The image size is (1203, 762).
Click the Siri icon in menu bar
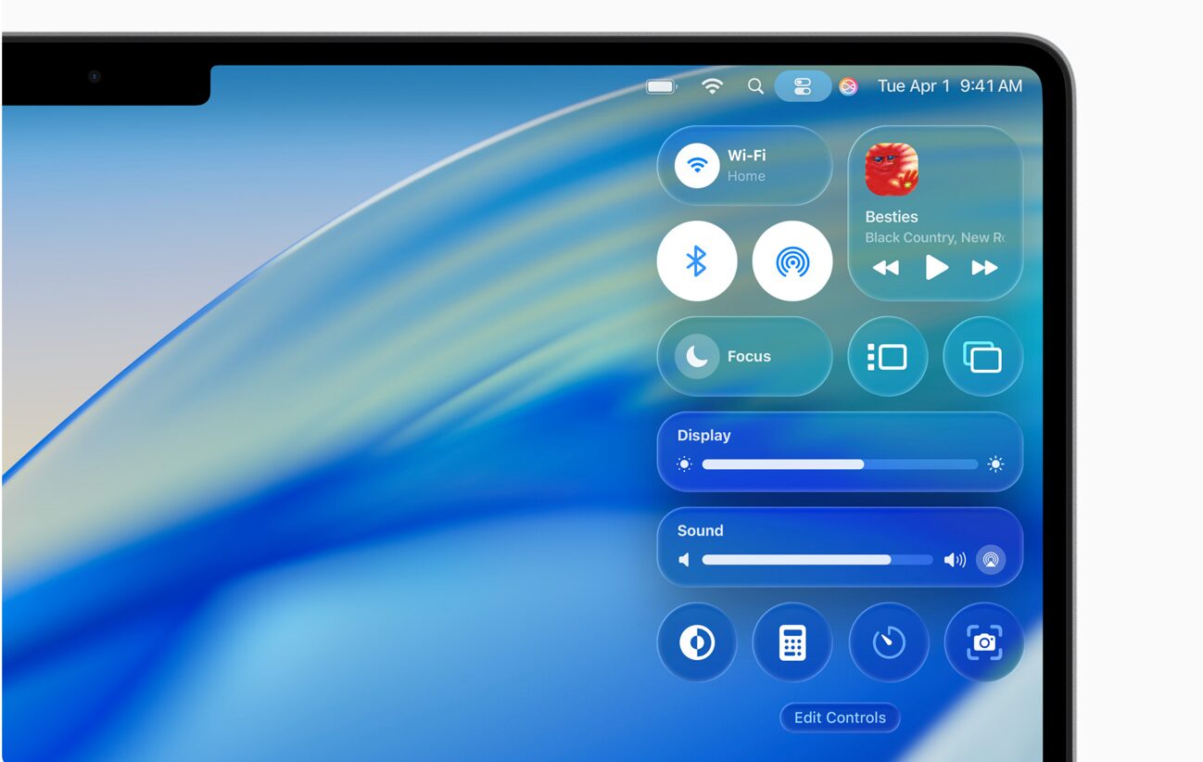[x=848, y=86]
